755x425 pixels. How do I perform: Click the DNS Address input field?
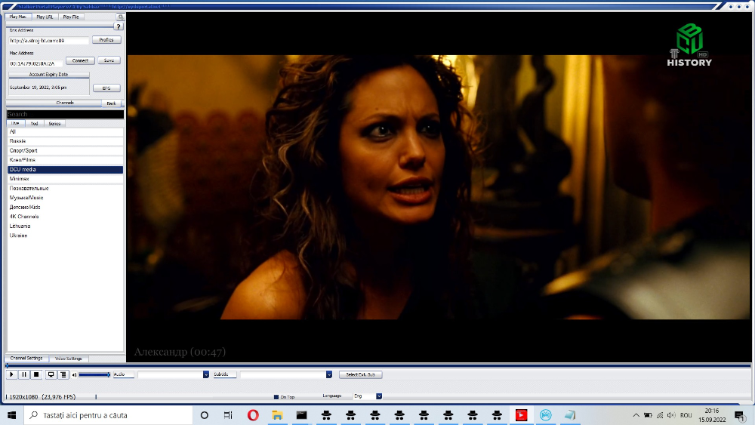[48, 41]
